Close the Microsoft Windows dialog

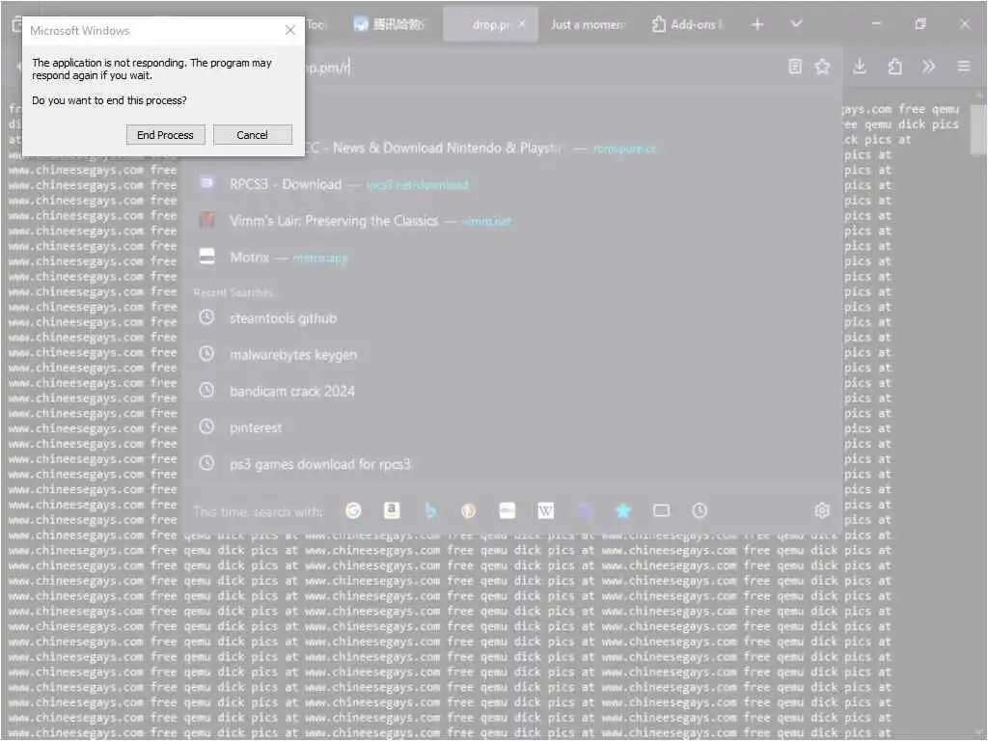tap(289, 30)
